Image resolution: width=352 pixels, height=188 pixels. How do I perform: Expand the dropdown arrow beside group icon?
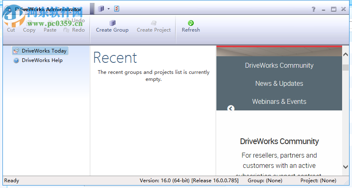coord(108,9)
